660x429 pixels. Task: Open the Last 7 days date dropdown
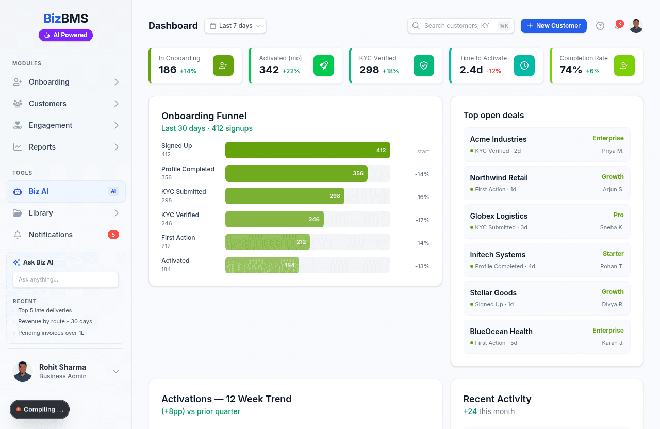[x=235, y=26]
